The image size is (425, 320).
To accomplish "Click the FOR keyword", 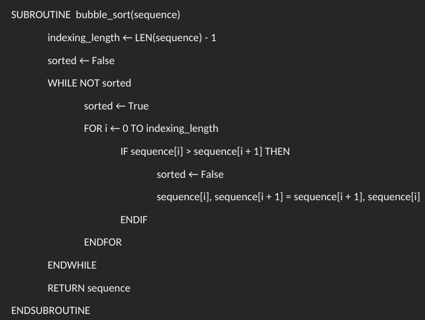I will 93,128.
